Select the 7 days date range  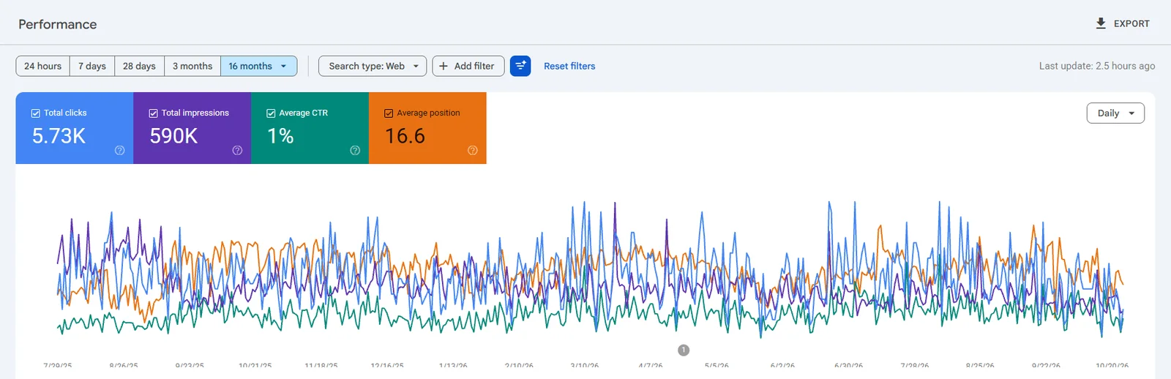[x=92, y=66]
